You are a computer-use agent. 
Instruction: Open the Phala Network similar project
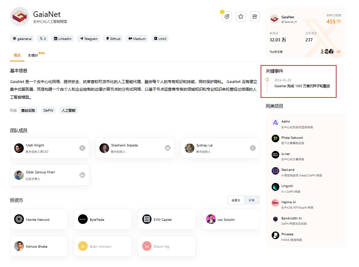[x=305, y=140]
